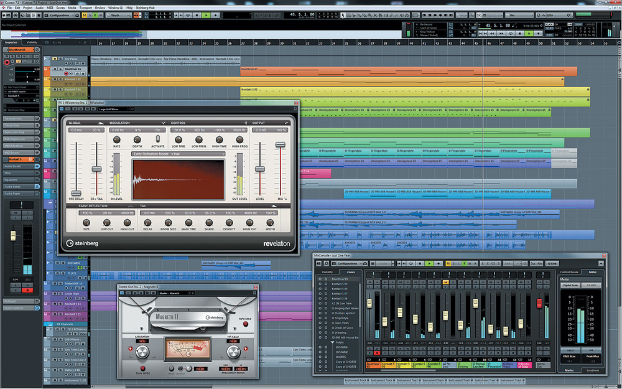Open the Bar snap type dropdown
The height and width of the screenshot is (389, 622).
(519, 15)
